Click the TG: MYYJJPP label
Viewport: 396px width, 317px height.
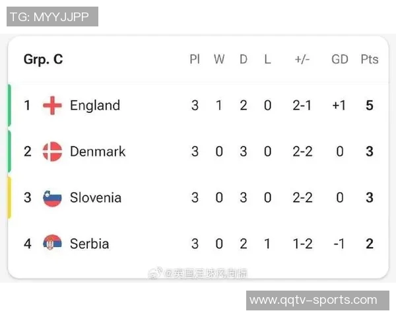(51, 17)
